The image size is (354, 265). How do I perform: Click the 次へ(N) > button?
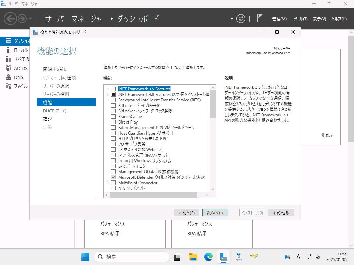coord(215,213)
